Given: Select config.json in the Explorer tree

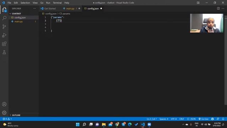Looking at the screenshot, I should tap(20, 17).
